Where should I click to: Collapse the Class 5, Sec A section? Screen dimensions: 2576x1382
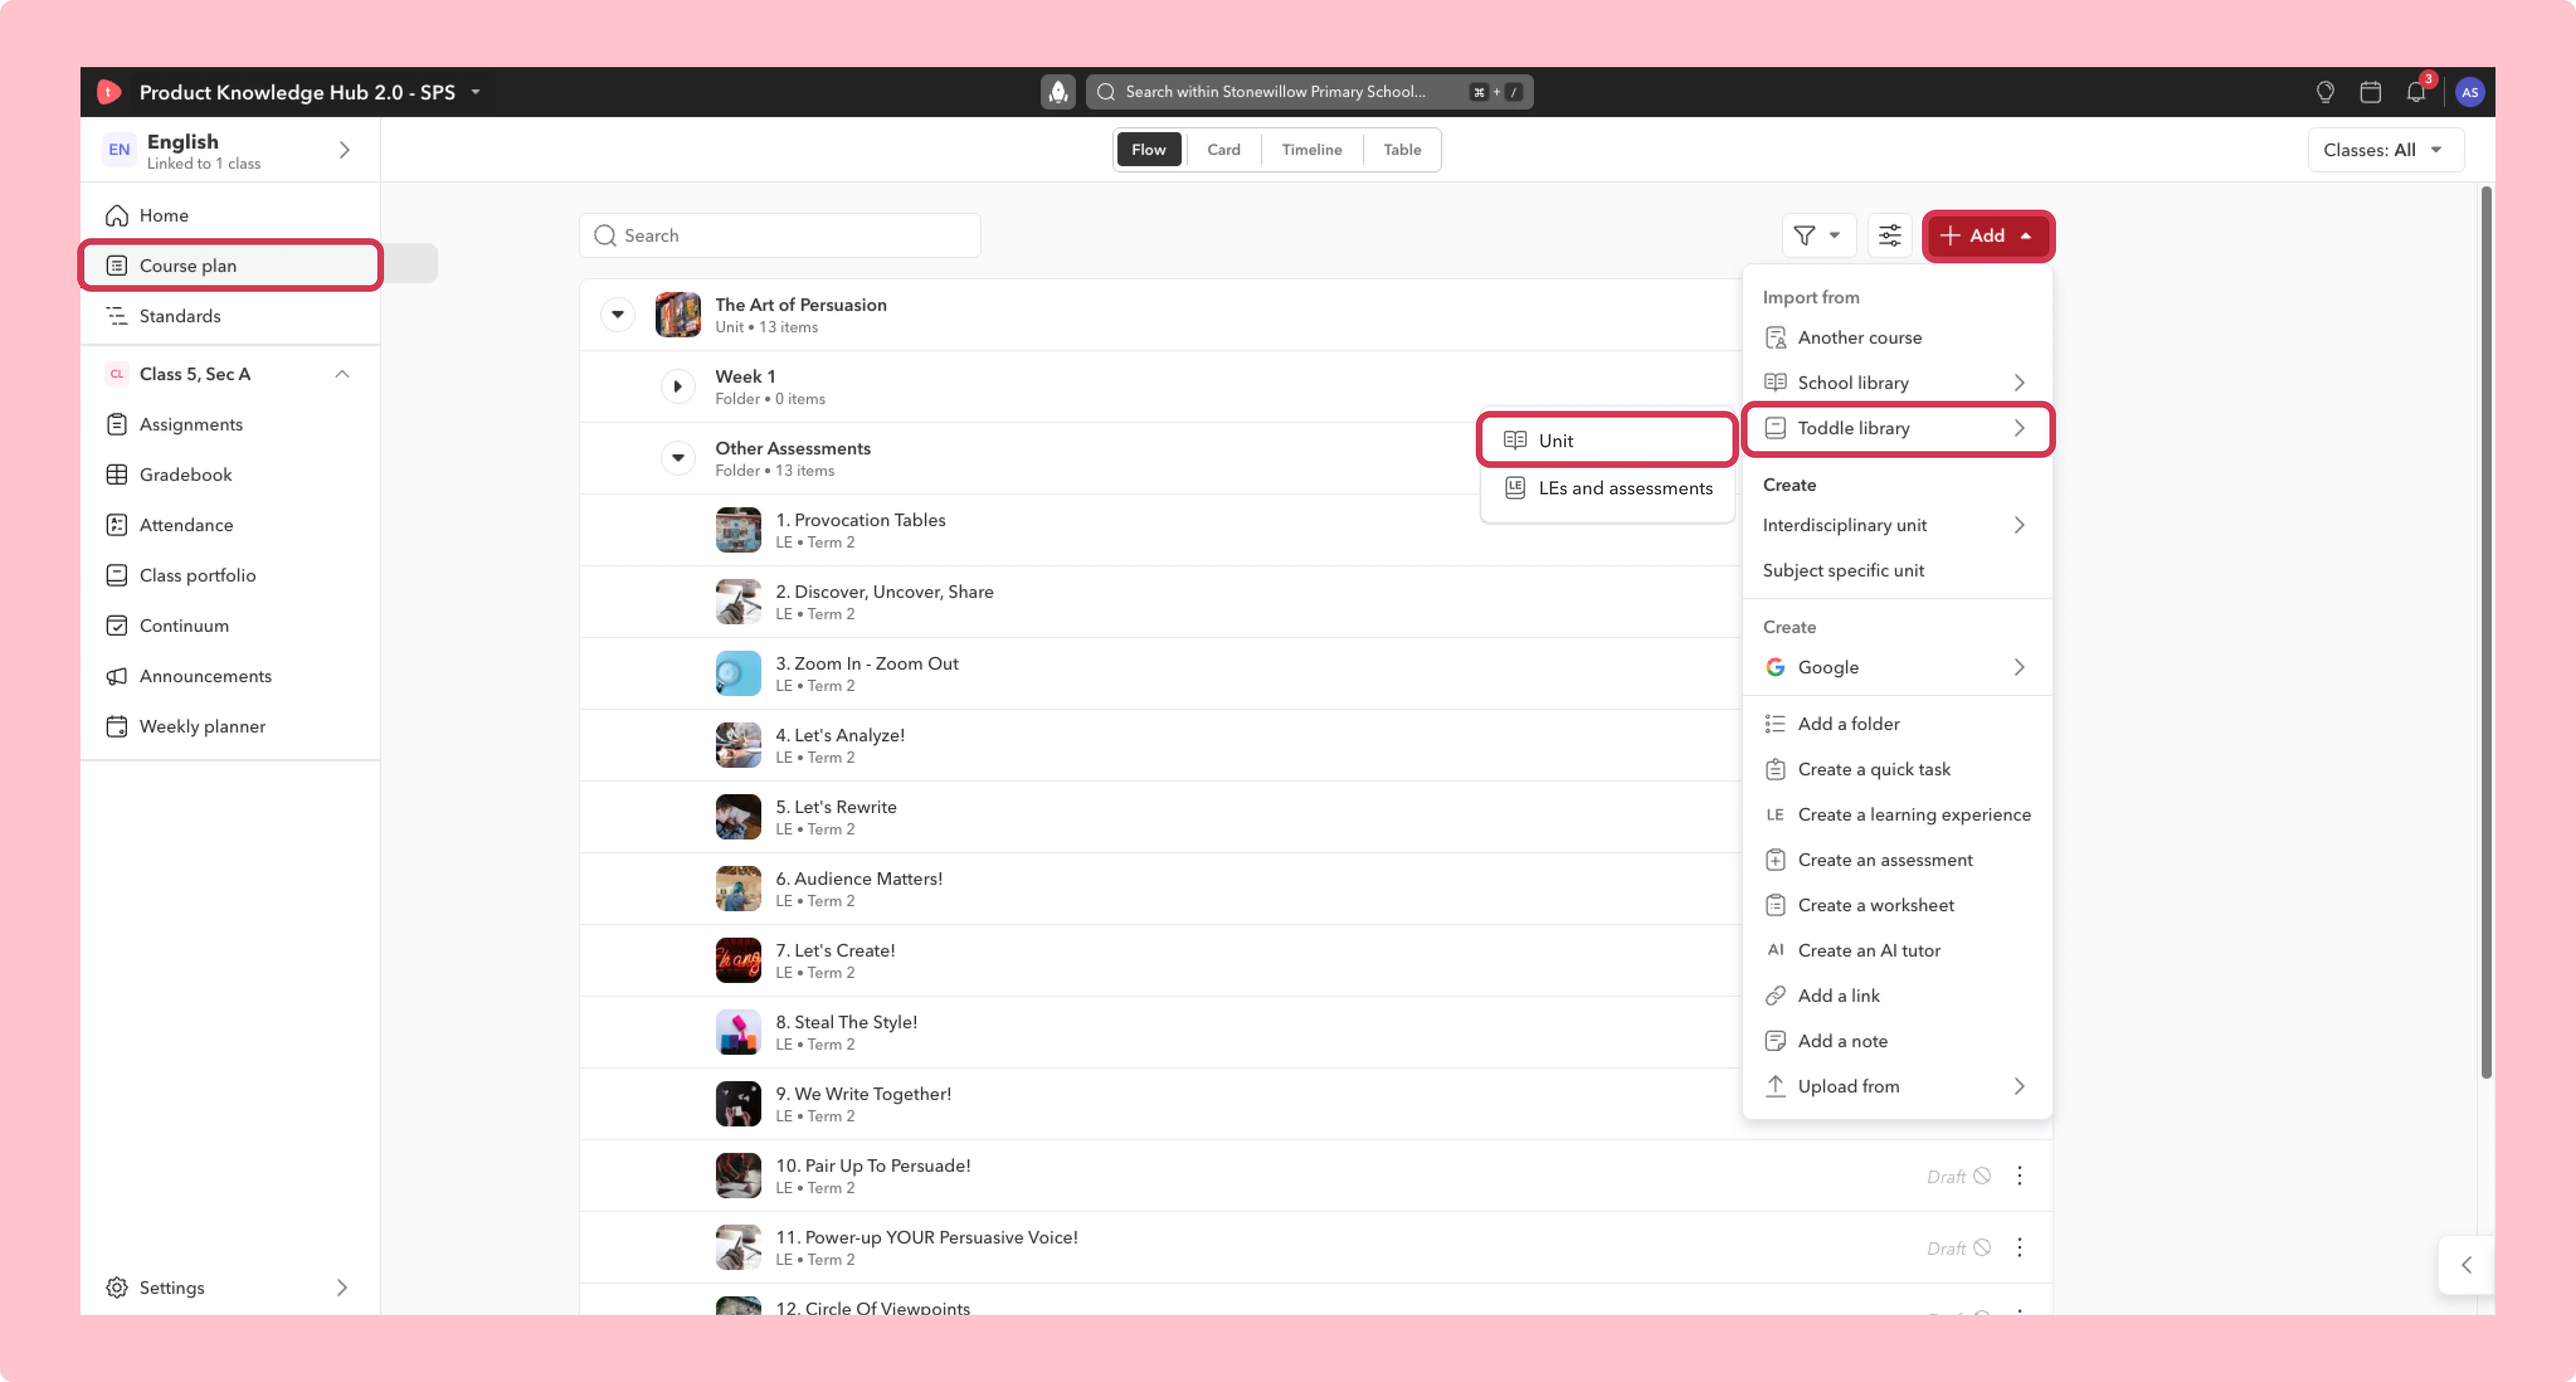(342, 374)
